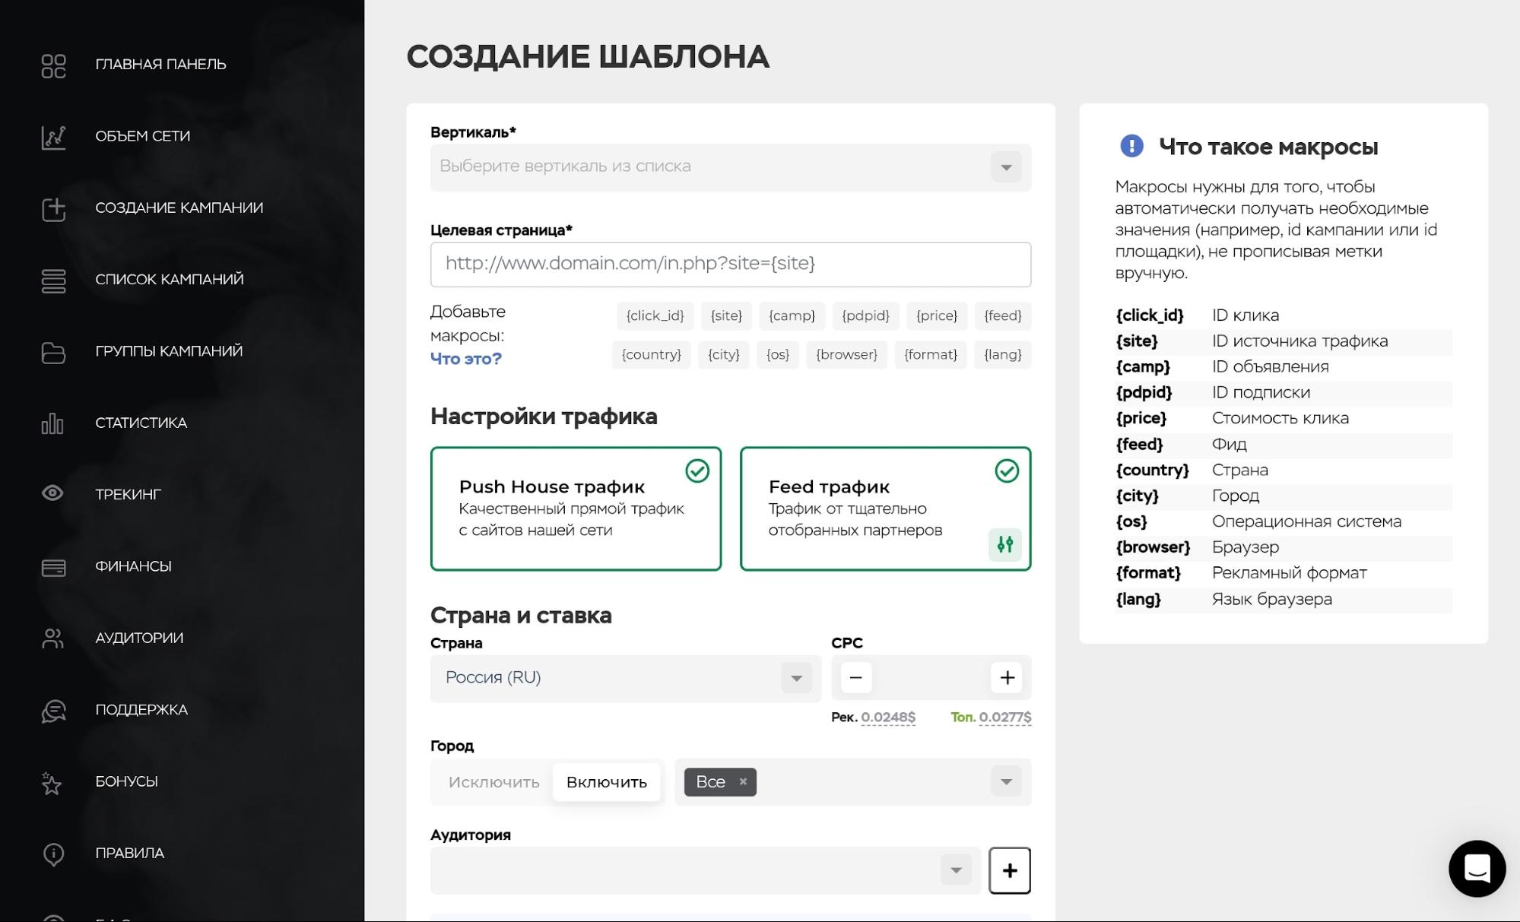Add the {country} macro chip
The width and height of the screenshot is (1520, 922).
[651, 355]
